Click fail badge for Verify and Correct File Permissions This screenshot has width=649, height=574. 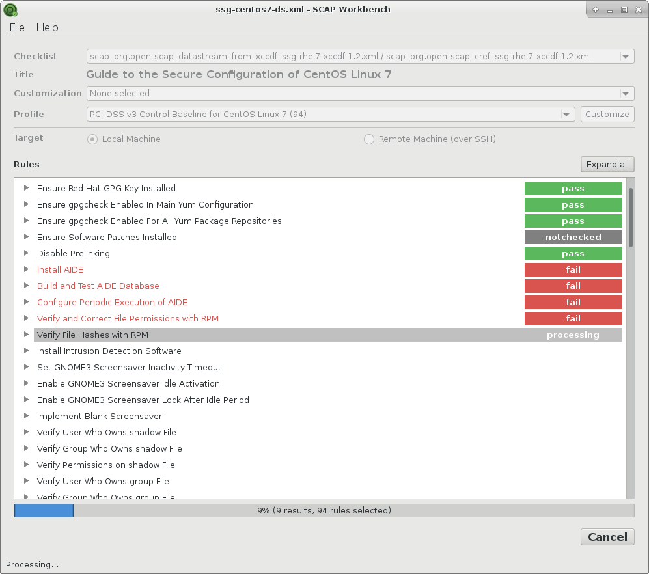coord(573,319)
